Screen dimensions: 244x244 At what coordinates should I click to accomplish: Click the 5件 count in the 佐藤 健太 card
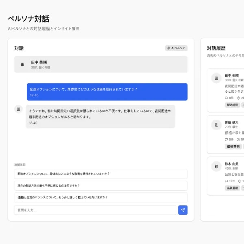(231, 139)
